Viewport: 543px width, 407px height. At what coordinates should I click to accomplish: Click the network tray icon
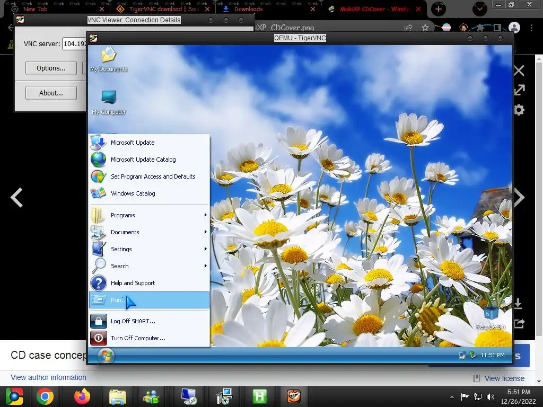[x=478, y=397]
